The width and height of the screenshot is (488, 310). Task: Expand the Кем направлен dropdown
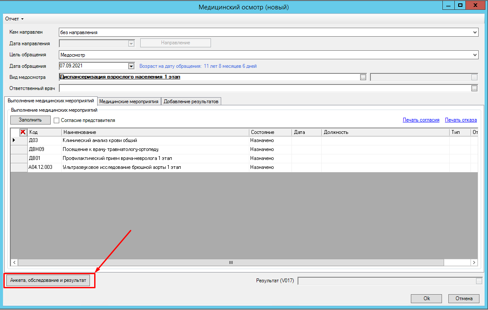tap(475, 32)
